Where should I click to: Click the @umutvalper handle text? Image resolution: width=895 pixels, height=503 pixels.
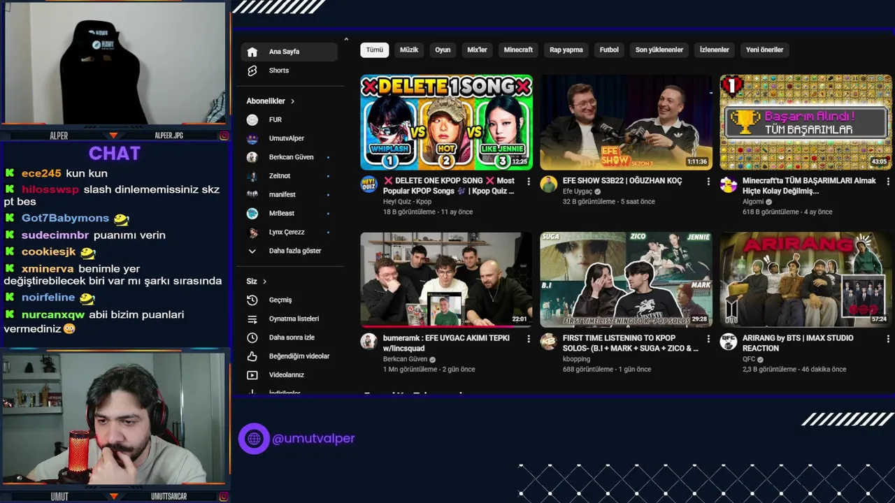click(313, 439)
